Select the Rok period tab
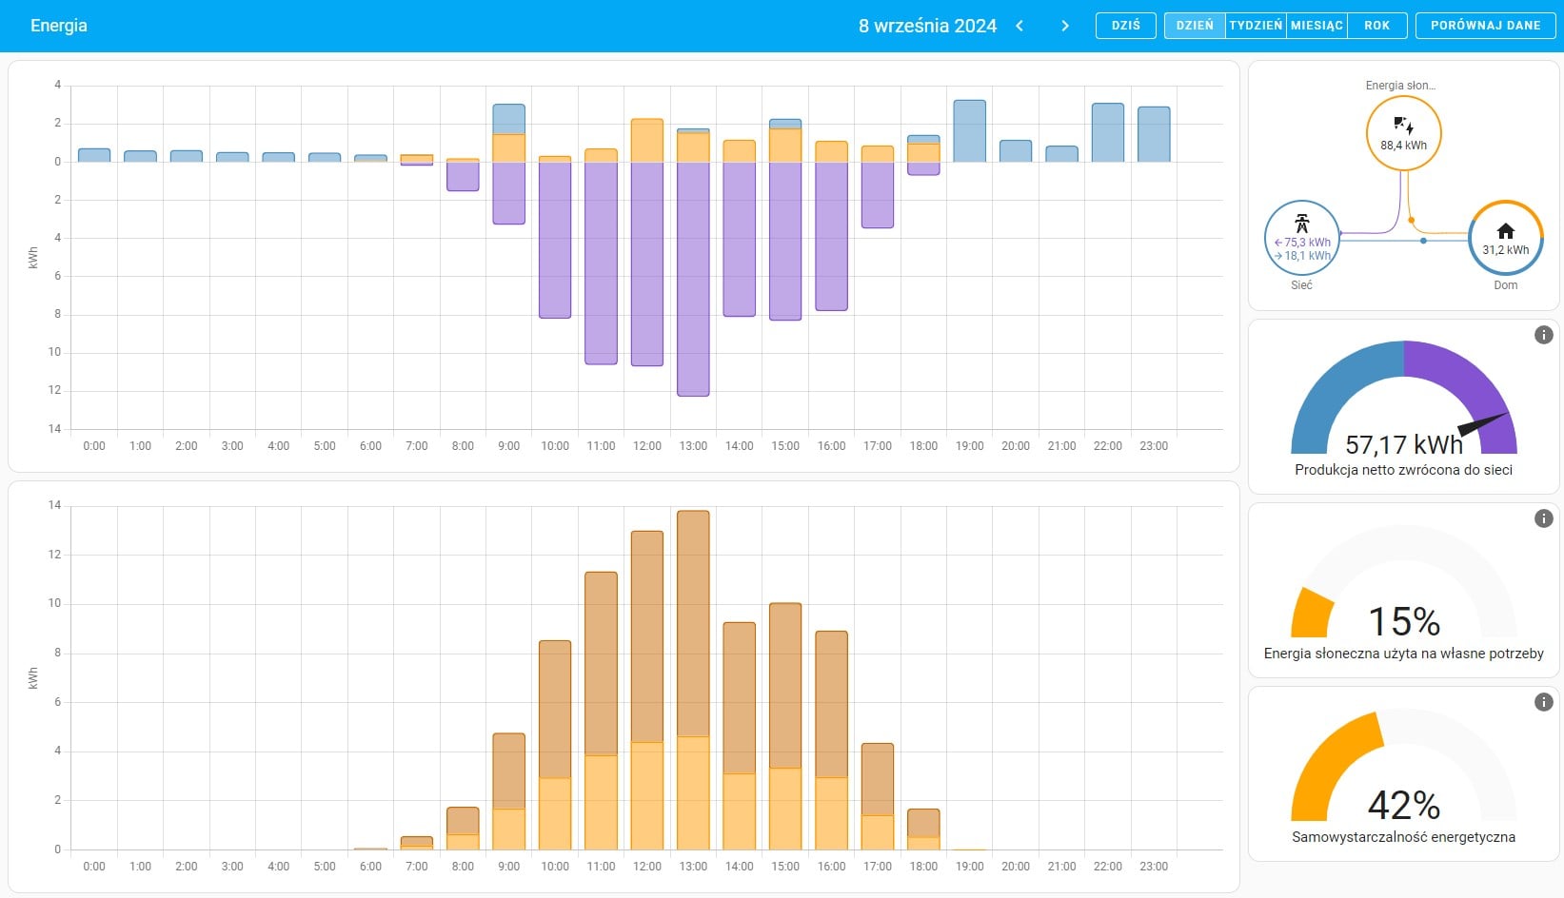The image size is (1564, 898). [x=1376, y=26]
